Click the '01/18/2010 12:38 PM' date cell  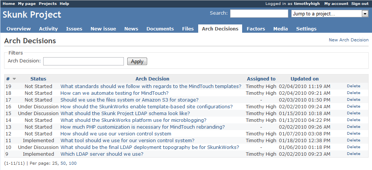pyautogui.click(x=304, y=141)
